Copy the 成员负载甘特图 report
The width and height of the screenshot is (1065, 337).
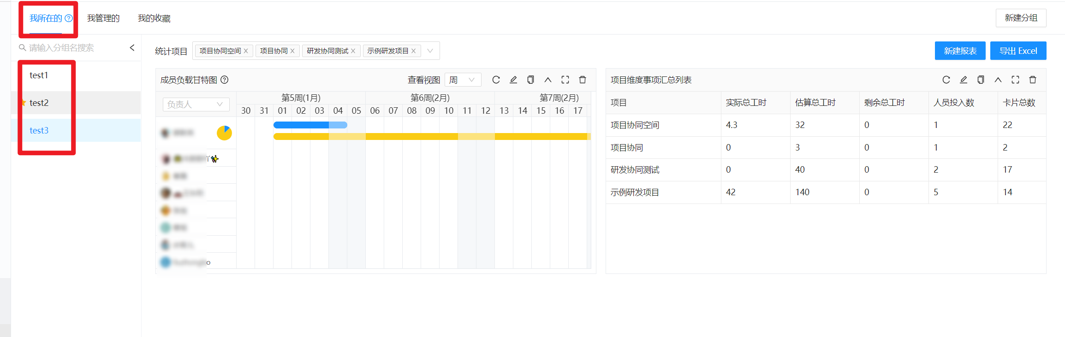(x=530, y=80)
